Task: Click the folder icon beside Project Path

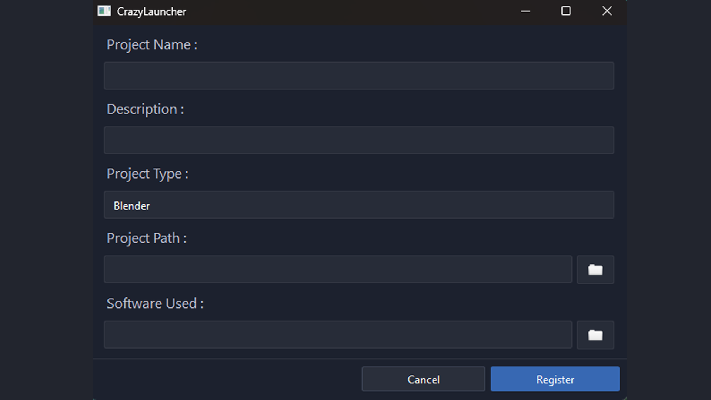Action: point(595,270)
